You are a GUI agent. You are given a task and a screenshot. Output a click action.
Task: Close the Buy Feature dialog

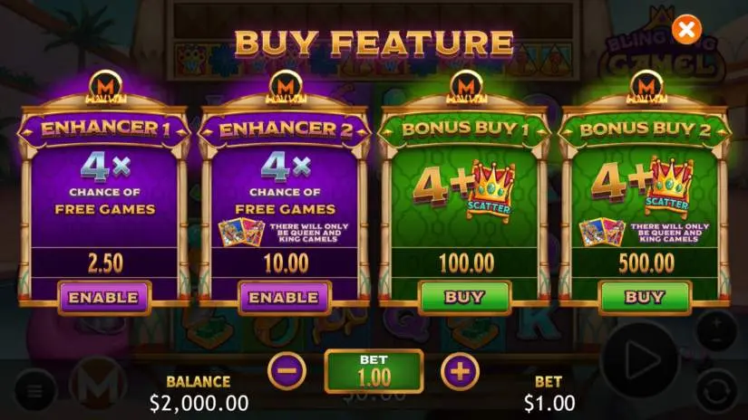[686, 30]
